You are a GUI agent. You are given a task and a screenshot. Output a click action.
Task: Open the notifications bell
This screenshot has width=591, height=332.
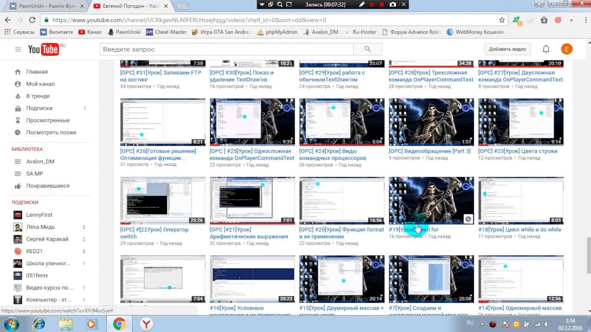[546, 49]
